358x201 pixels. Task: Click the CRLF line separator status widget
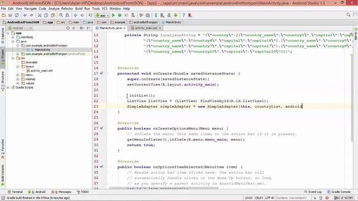(x=259, y=198)
